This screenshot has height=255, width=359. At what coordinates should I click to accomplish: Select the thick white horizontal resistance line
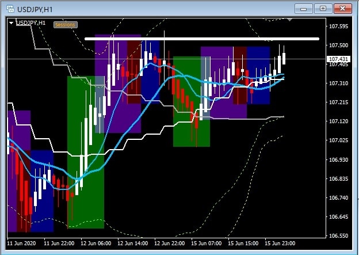[201, 39]
